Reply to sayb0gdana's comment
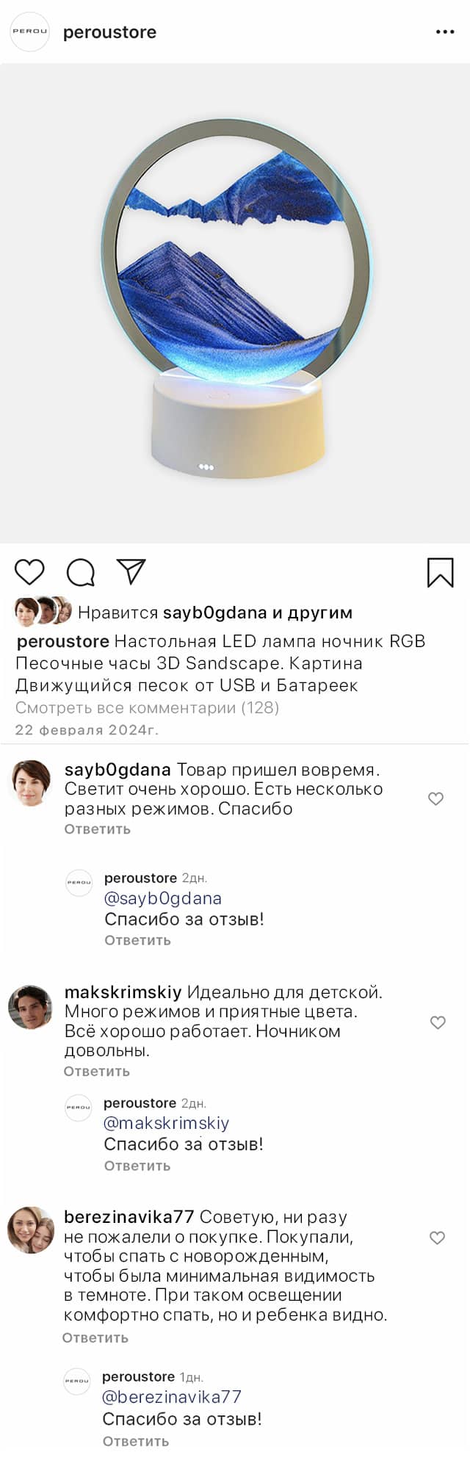 pyautogui.click(x=98, y=829)
